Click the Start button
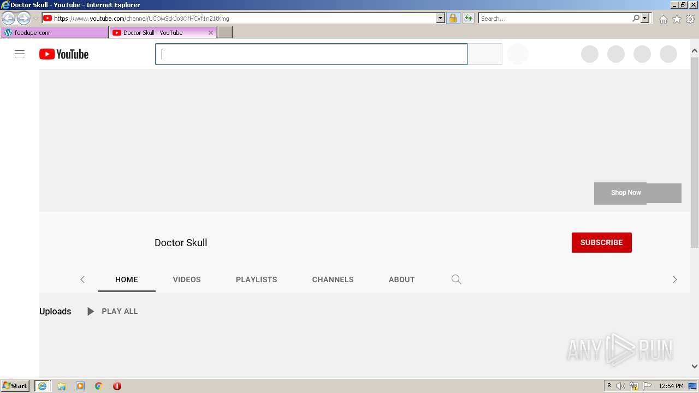The width and height of the screenshot is (699, 393). pos(15,386)
